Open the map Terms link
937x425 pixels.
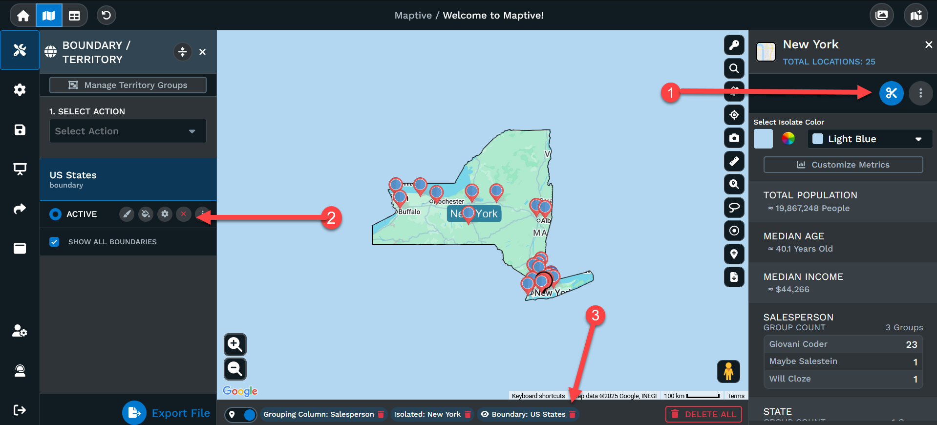pyautogui.click(x=736, y=396)
